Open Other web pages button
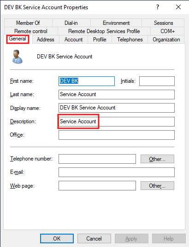 (x=157, y=186)
